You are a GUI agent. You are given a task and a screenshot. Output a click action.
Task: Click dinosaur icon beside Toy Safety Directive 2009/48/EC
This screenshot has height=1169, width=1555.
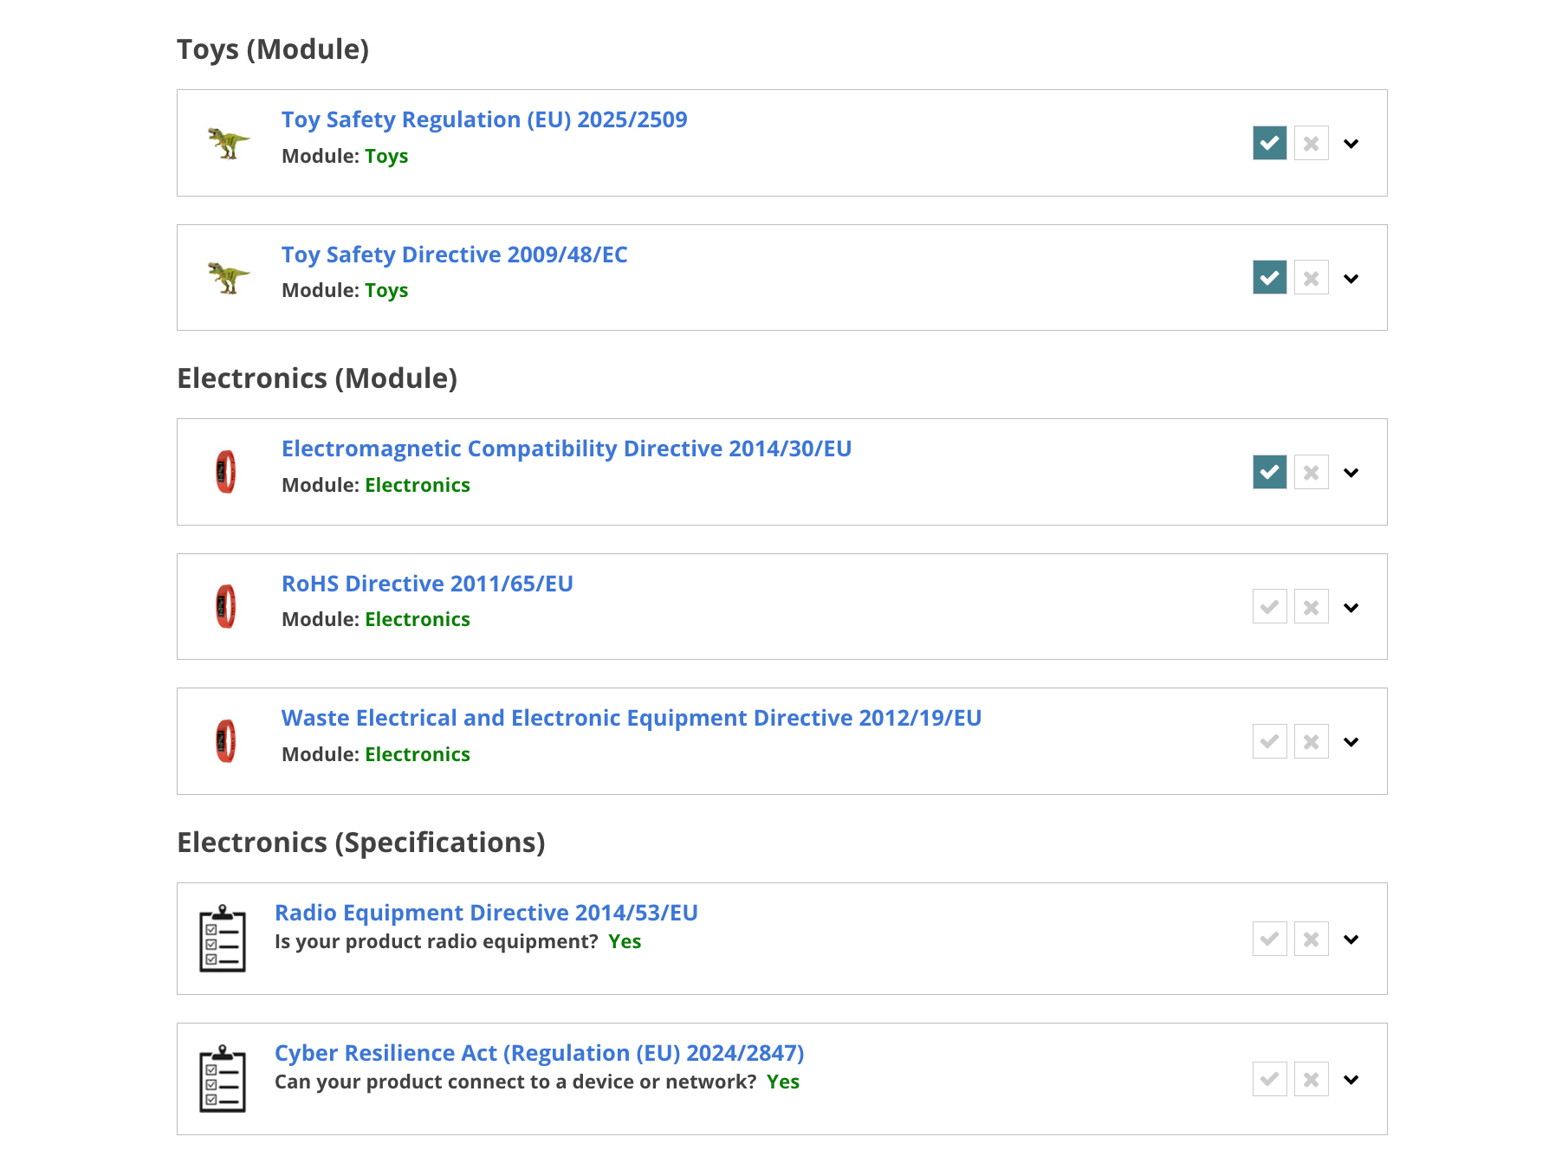[x=228, y=278]
